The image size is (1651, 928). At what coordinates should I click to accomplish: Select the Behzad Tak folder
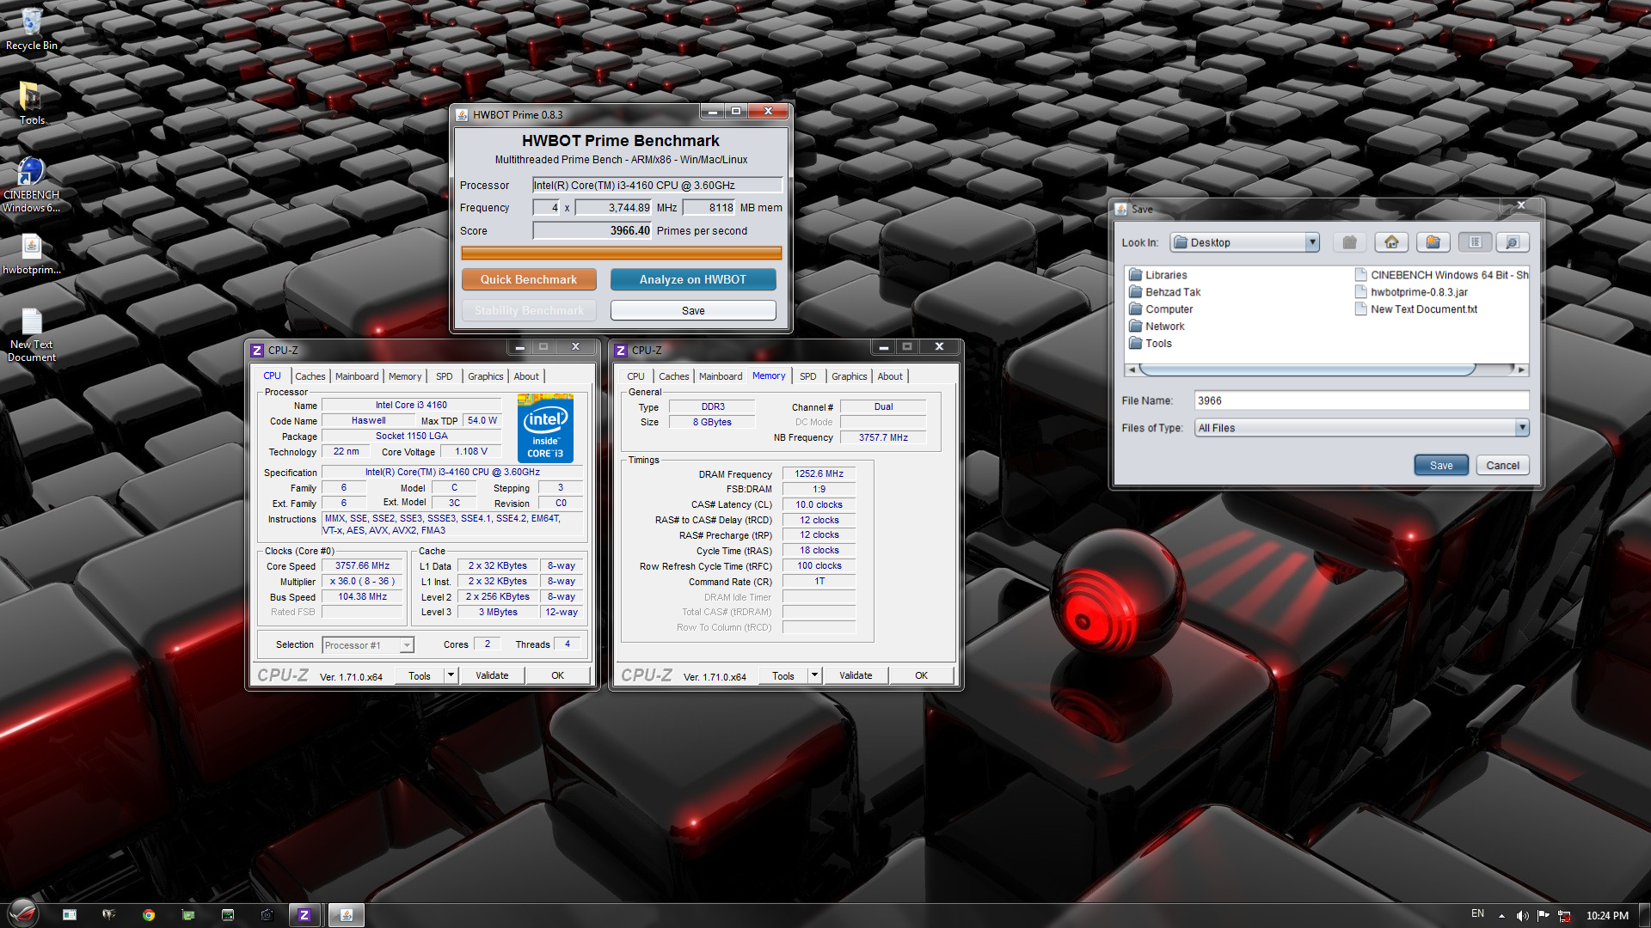(x=1165, y=292)
